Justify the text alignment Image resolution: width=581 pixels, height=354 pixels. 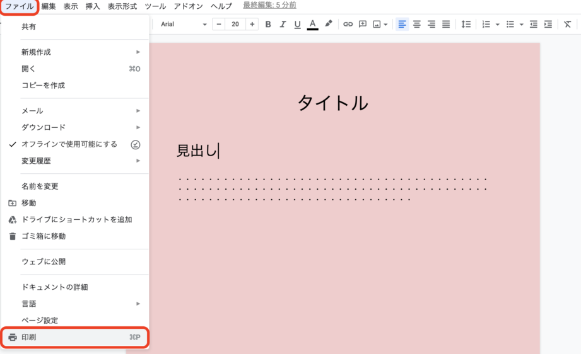446,25
